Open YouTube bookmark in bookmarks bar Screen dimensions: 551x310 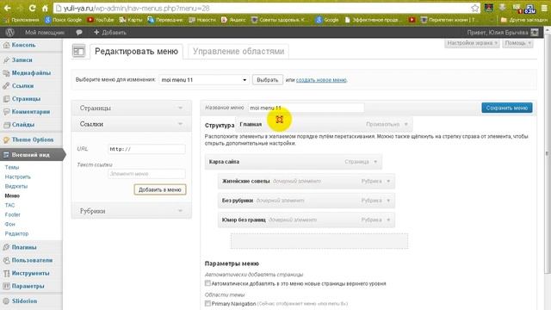tap(101, 20)
